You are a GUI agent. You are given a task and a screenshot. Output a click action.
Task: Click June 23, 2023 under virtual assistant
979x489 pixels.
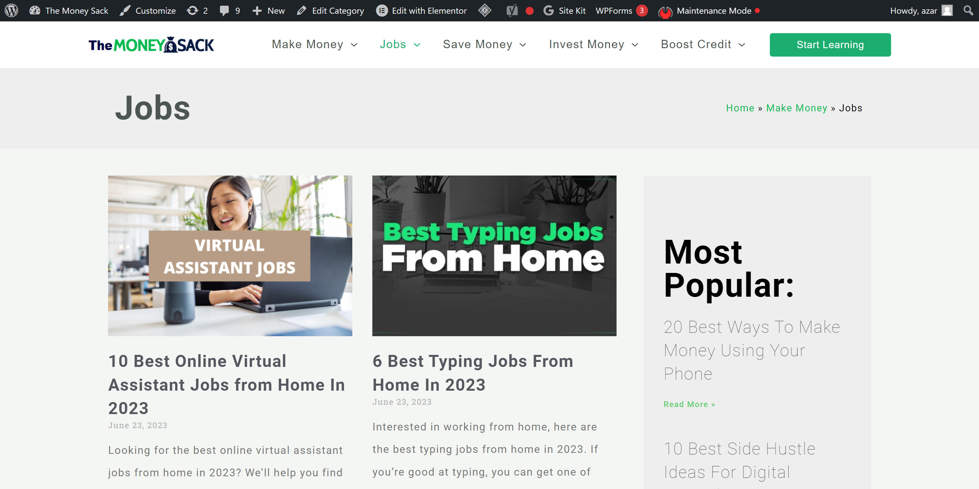click(x=138, y=425)
